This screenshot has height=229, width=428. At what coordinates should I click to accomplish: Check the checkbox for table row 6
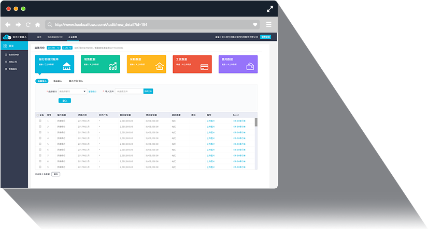[x=40, y=150]
